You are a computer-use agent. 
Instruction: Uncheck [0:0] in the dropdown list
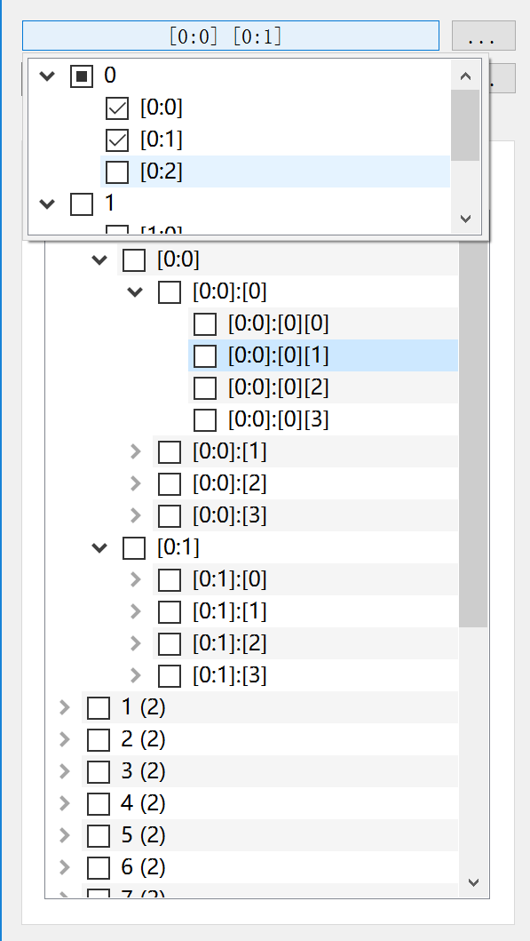pyautogui.click(x=116, y=108)
